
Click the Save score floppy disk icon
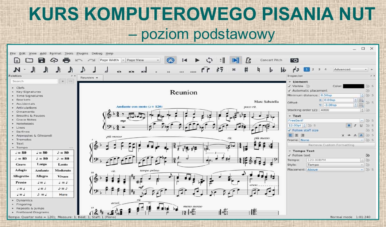coord(42,60)
